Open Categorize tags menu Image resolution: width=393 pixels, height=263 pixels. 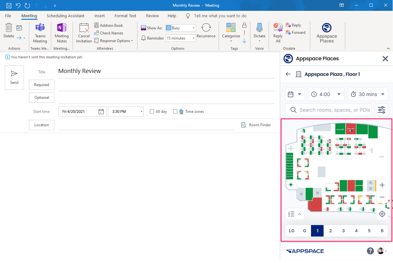tap(231, 33)
